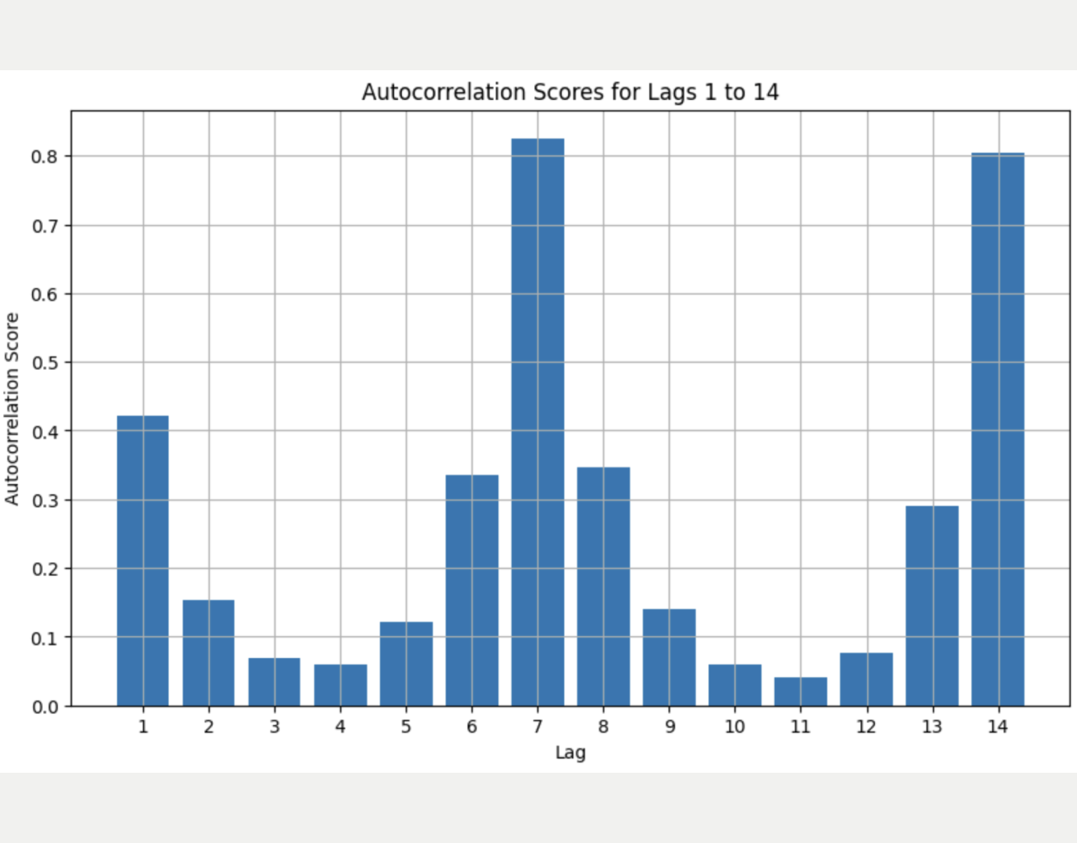Click the x-axis tick label 5
This screenshot has width=1077, height=843.
[x=406, y=727]
